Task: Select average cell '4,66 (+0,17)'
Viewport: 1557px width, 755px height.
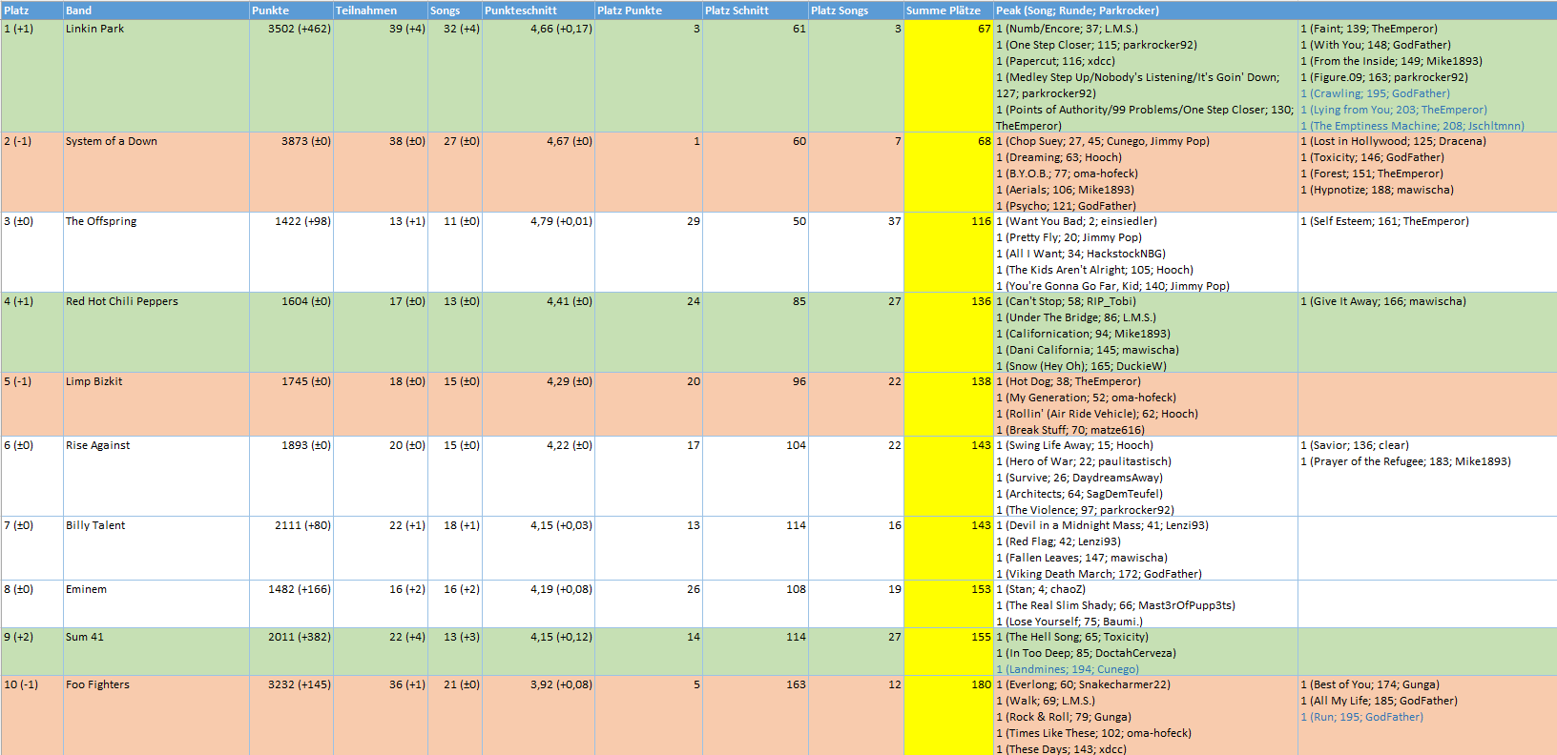Action: pos(538,76)
